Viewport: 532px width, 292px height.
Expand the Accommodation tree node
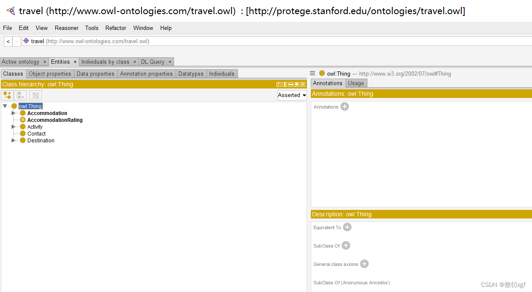click(13, 113)
